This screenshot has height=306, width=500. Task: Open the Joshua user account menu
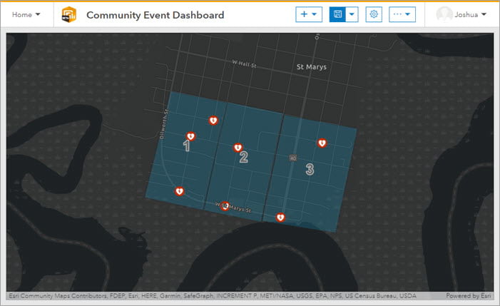[461, 15]
